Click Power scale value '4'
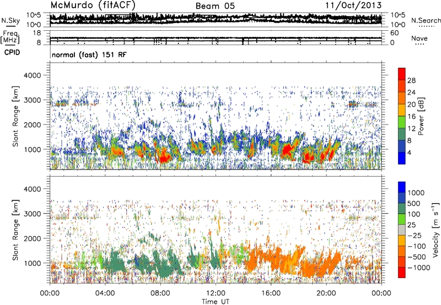Image resolution: width=441 pixels, height=305 pixels. point(409,153)
